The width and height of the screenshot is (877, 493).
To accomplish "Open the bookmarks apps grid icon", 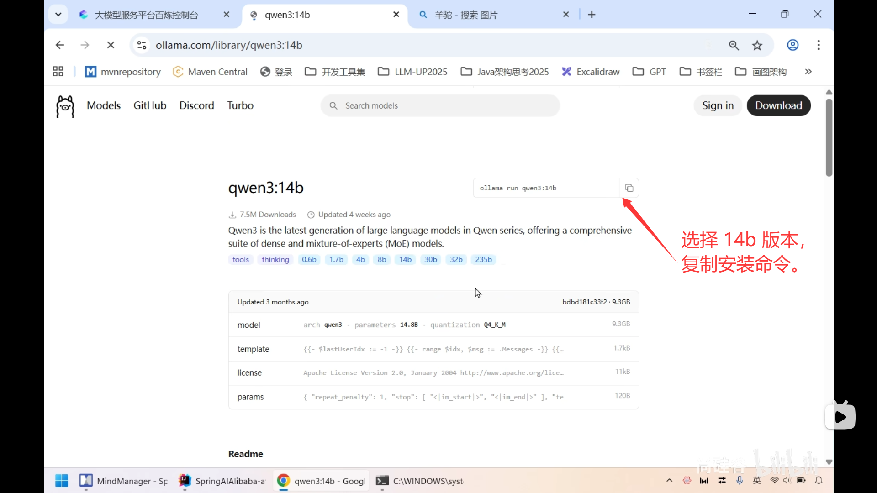I will point(58,72).
